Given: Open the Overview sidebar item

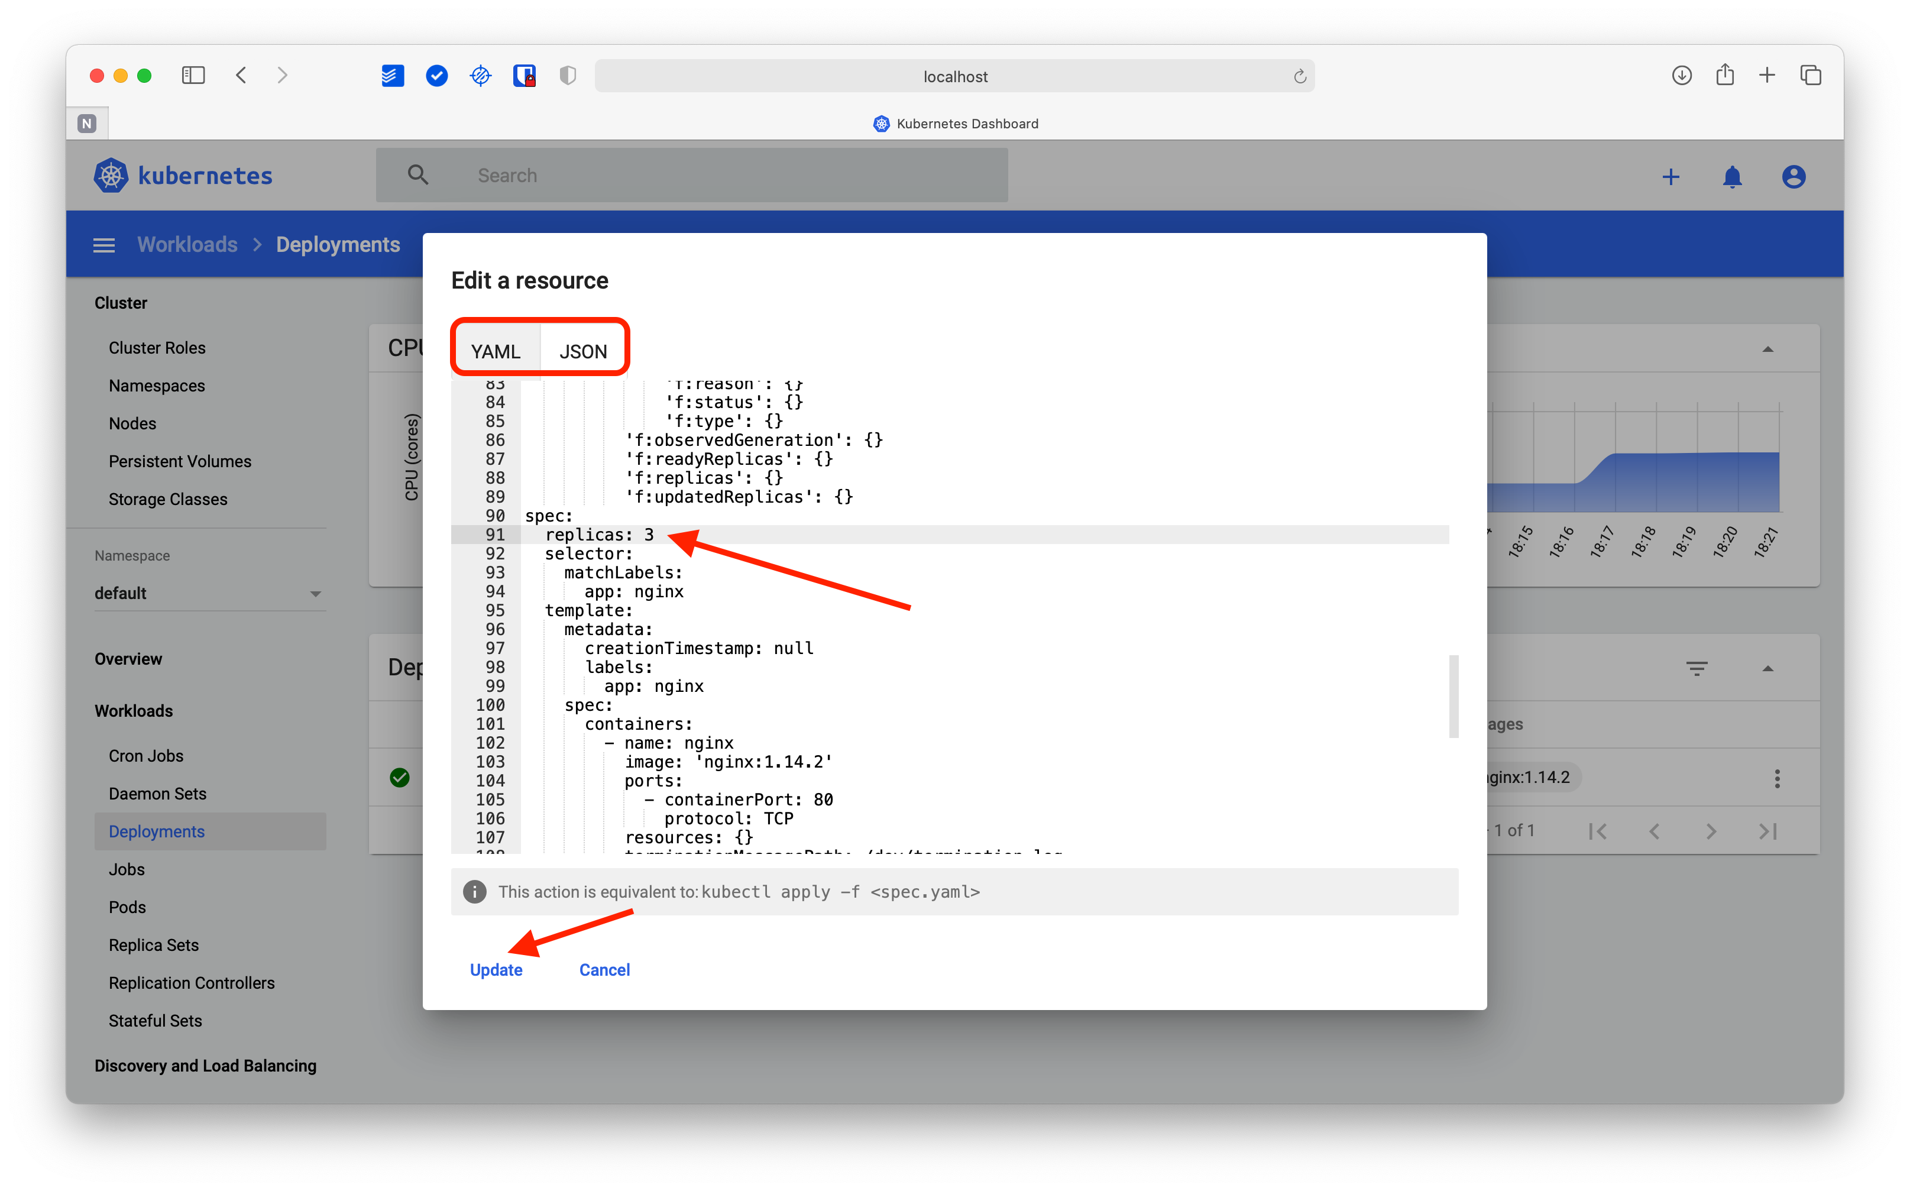Looking at the screenshot, I should coord(128,659).
